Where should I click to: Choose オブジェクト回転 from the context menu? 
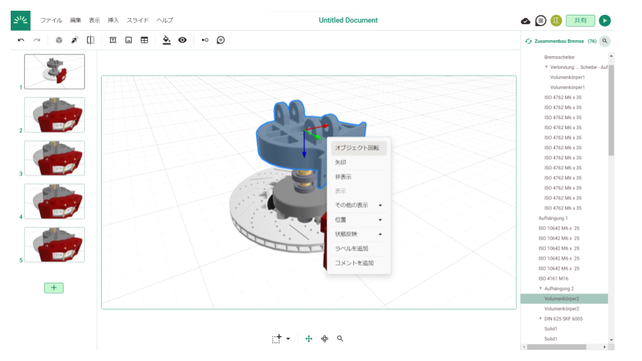click(357, 148)
